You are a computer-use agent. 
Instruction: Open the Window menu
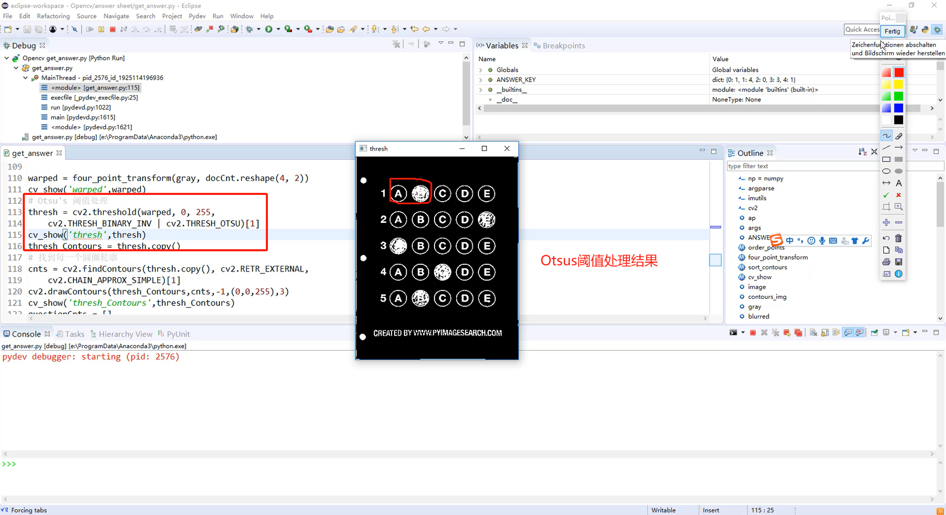[242, 16]
